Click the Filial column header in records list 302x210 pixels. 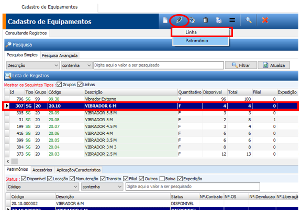[265, 92]
